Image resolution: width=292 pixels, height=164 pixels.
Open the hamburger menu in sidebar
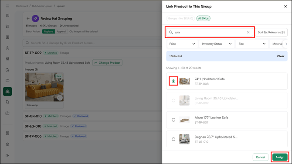click(x=7, y=6)
